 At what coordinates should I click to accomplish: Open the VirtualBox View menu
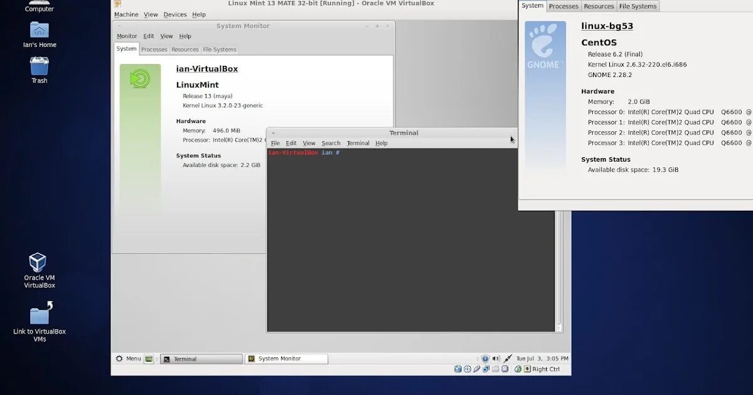point(151,14)
